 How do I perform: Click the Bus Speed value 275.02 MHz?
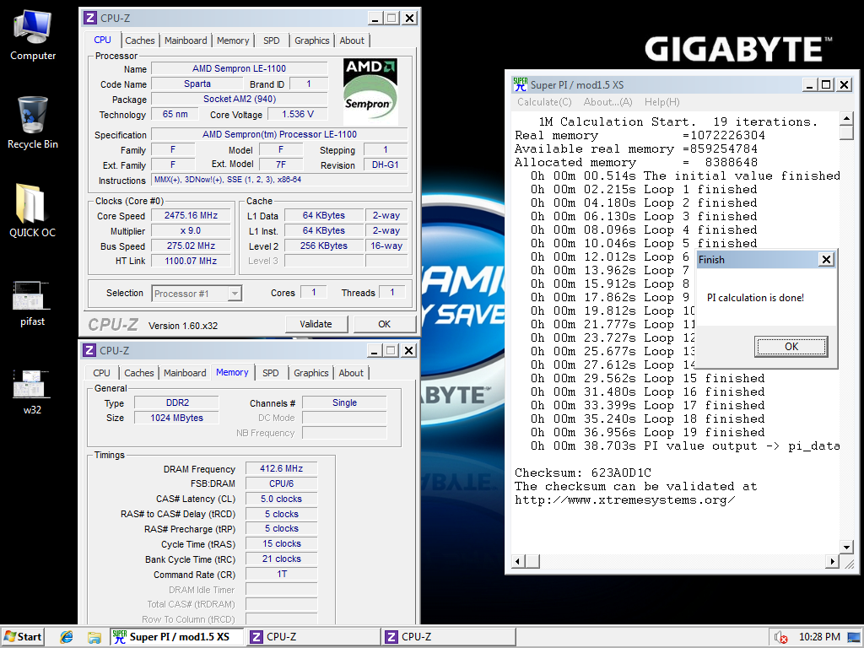[192, 246]
